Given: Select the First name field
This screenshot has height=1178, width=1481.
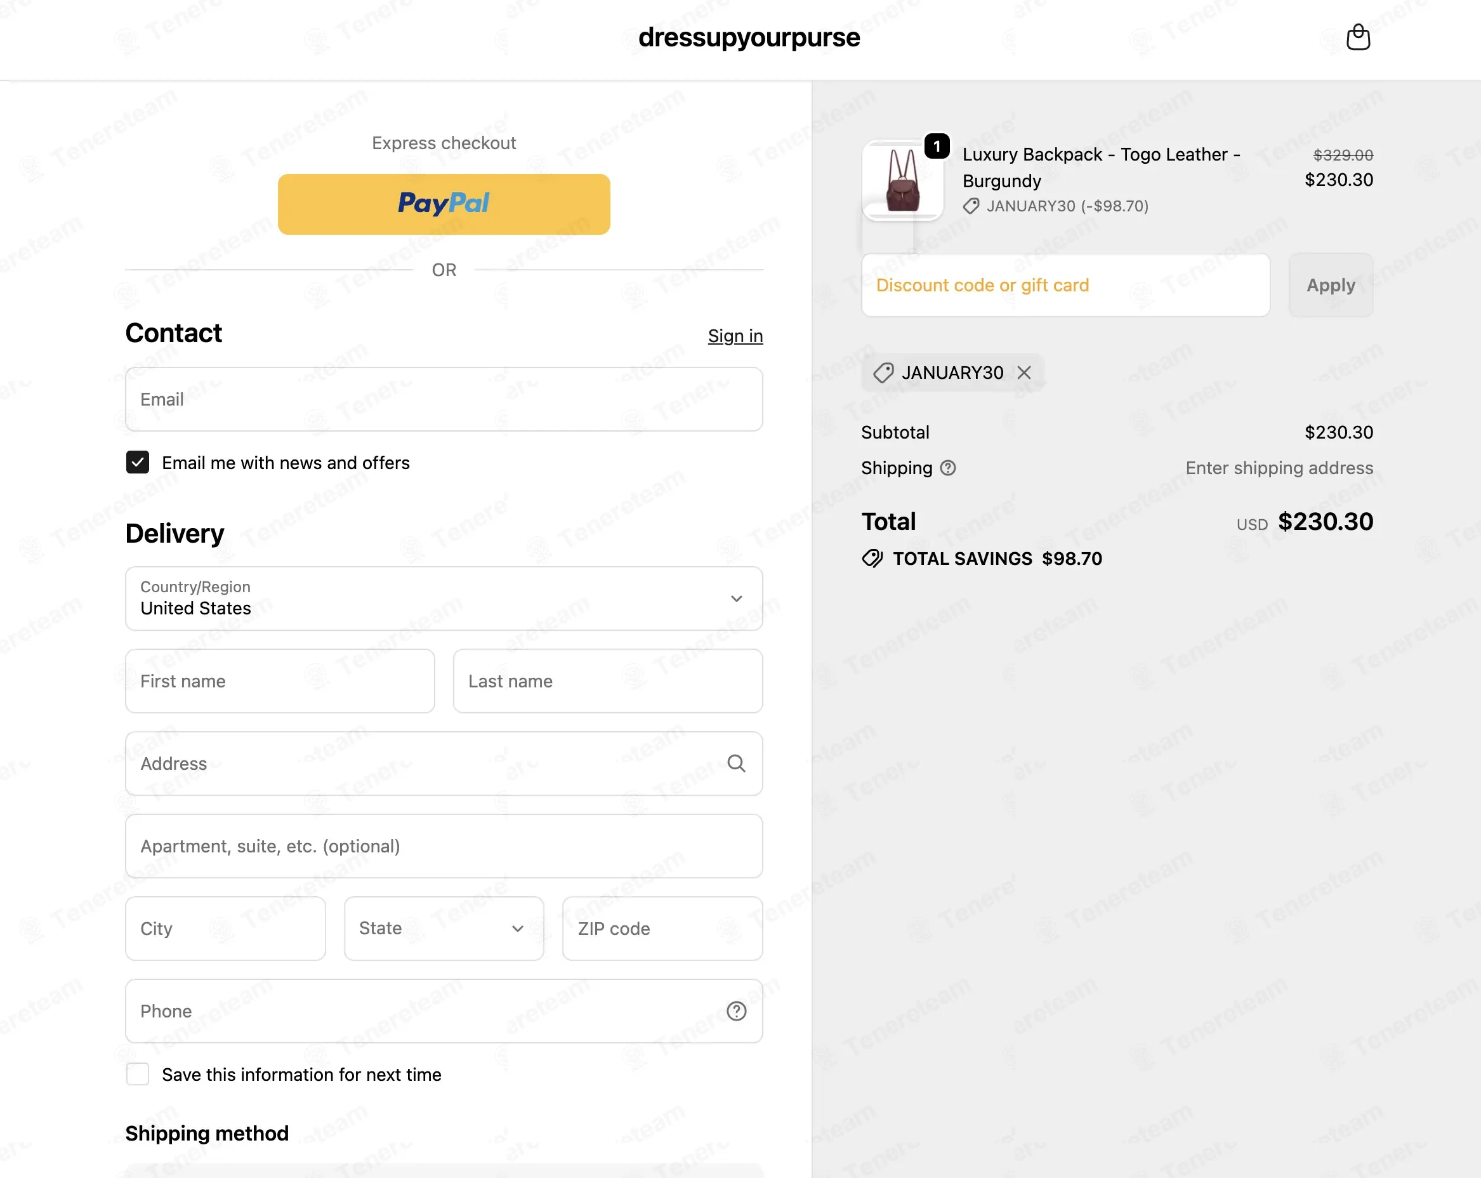Looking at the screenshot, I should [280, 681].
